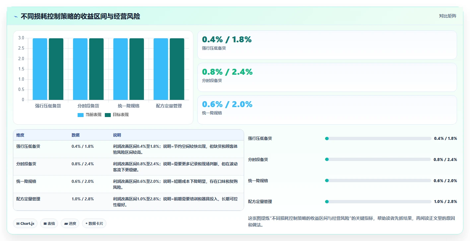
Task: Click the light blue bar for 统一降规格
Action: click(120, 69)
